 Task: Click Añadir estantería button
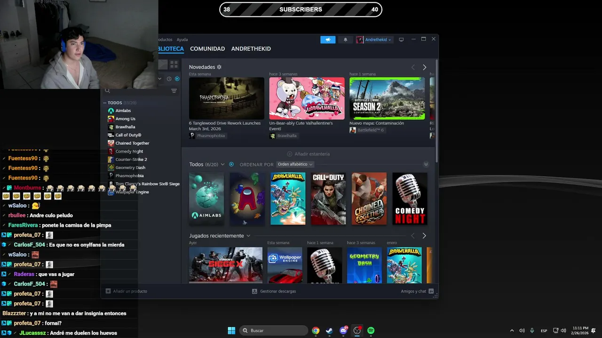[309, 154]
